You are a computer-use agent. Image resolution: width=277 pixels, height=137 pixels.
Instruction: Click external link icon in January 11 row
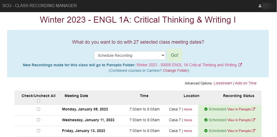click(254, 120)
